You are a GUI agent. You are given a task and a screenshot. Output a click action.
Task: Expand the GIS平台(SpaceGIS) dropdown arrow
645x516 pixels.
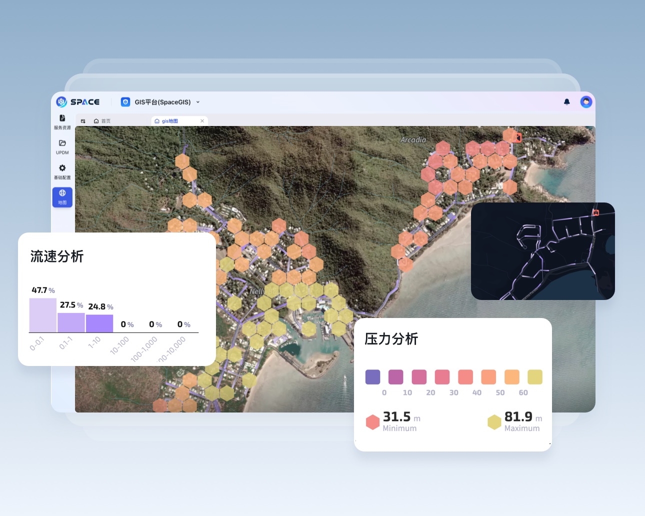[x=198, y=102]
